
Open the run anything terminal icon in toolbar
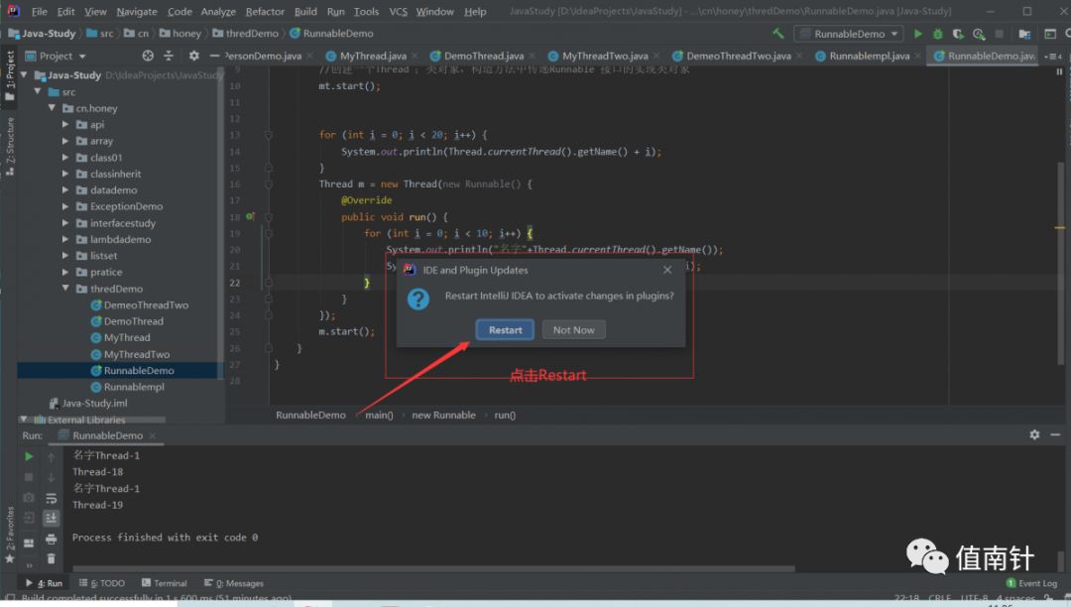(x=1050, y=34)
